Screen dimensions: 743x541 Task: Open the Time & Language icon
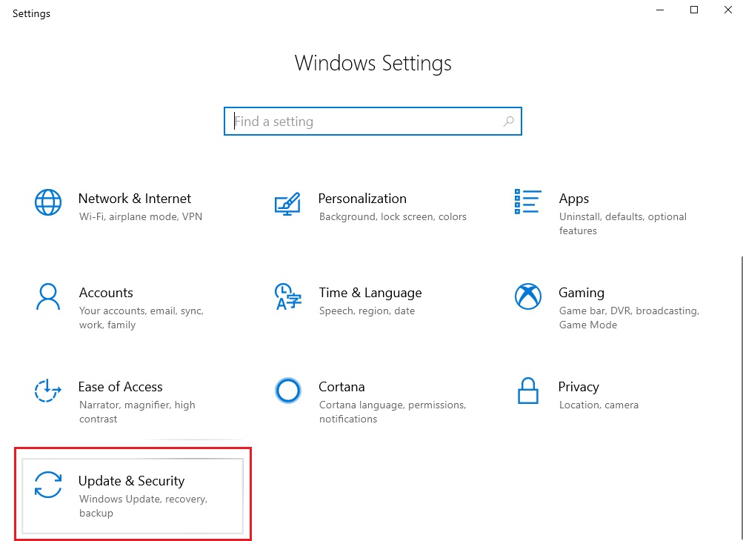coord(287,296)
